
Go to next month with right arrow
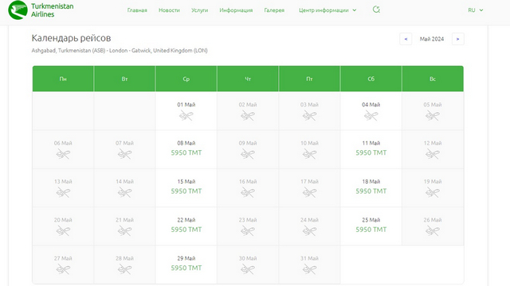pos(457,39)
